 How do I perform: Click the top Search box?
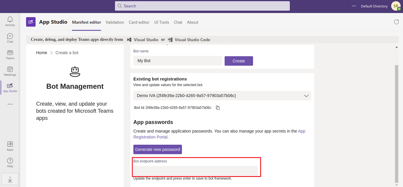point(202,6)
